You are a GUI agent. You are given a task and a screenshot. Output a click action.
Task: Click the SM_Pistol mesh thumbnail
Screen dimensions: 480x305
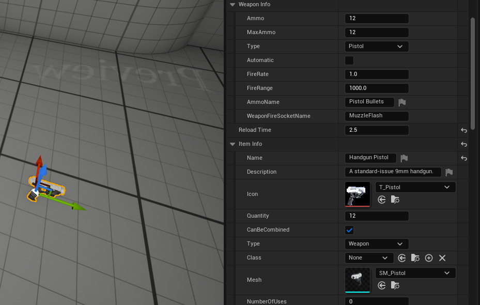tap(358, 279)
